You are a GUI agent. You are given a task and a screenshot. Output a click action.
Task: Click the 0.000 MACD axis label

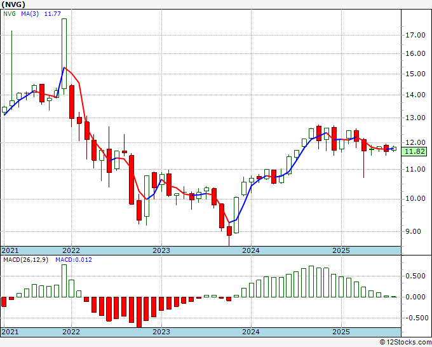pyautogui.click(x=415, y=297)
